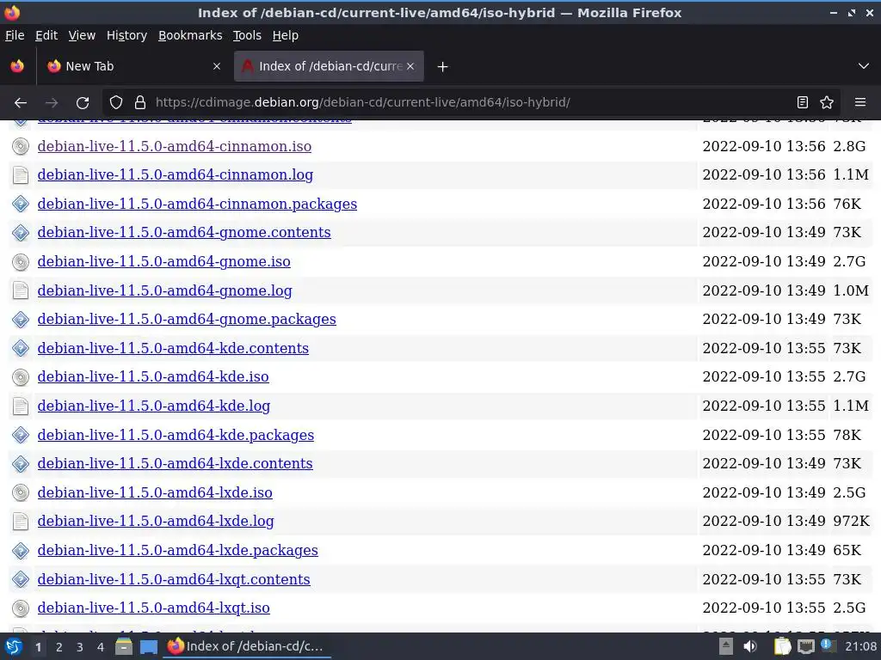Download debian-live-11.5.0-amd64-kde.iso
The width and height of the screenshot is (881, 660).
click(x=153, y=376)
